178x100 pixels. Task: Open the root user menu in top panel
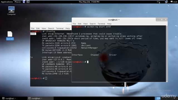174,2
